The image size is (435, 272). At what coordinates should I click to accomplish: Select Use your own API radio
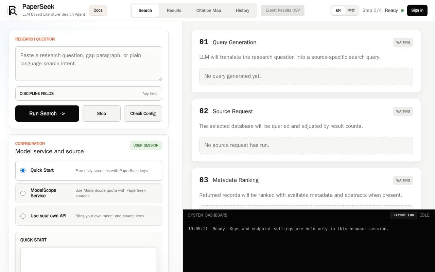tap(23, 216)
